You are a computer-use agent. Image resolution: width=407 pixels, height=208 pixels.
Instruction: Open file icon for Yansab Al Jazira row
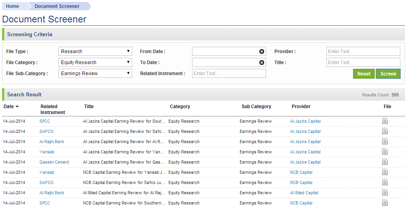[x=385, y=151]
